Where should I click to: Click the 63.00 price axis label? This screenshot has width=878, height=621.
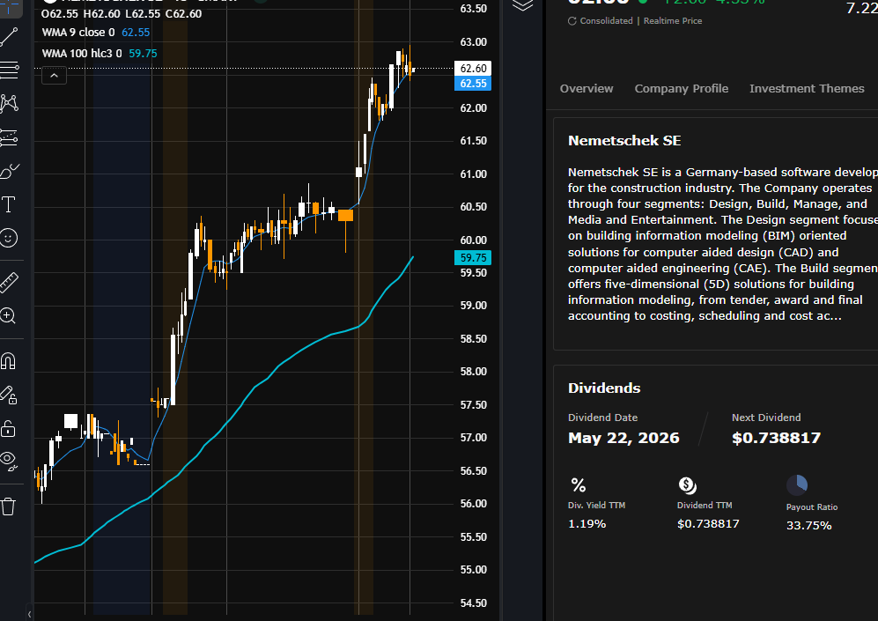pyautogui.click(x=473, y=42)
